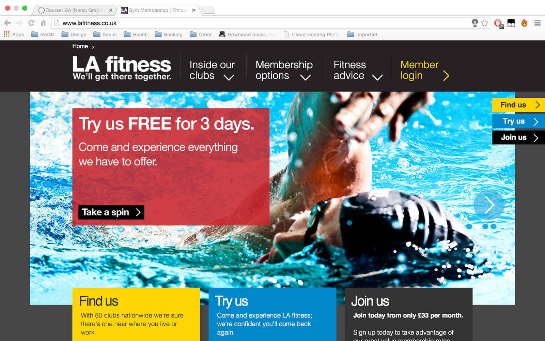545x341 pixels.
Task: Bookmark this page with the star icon
Action: pos(484,23)
